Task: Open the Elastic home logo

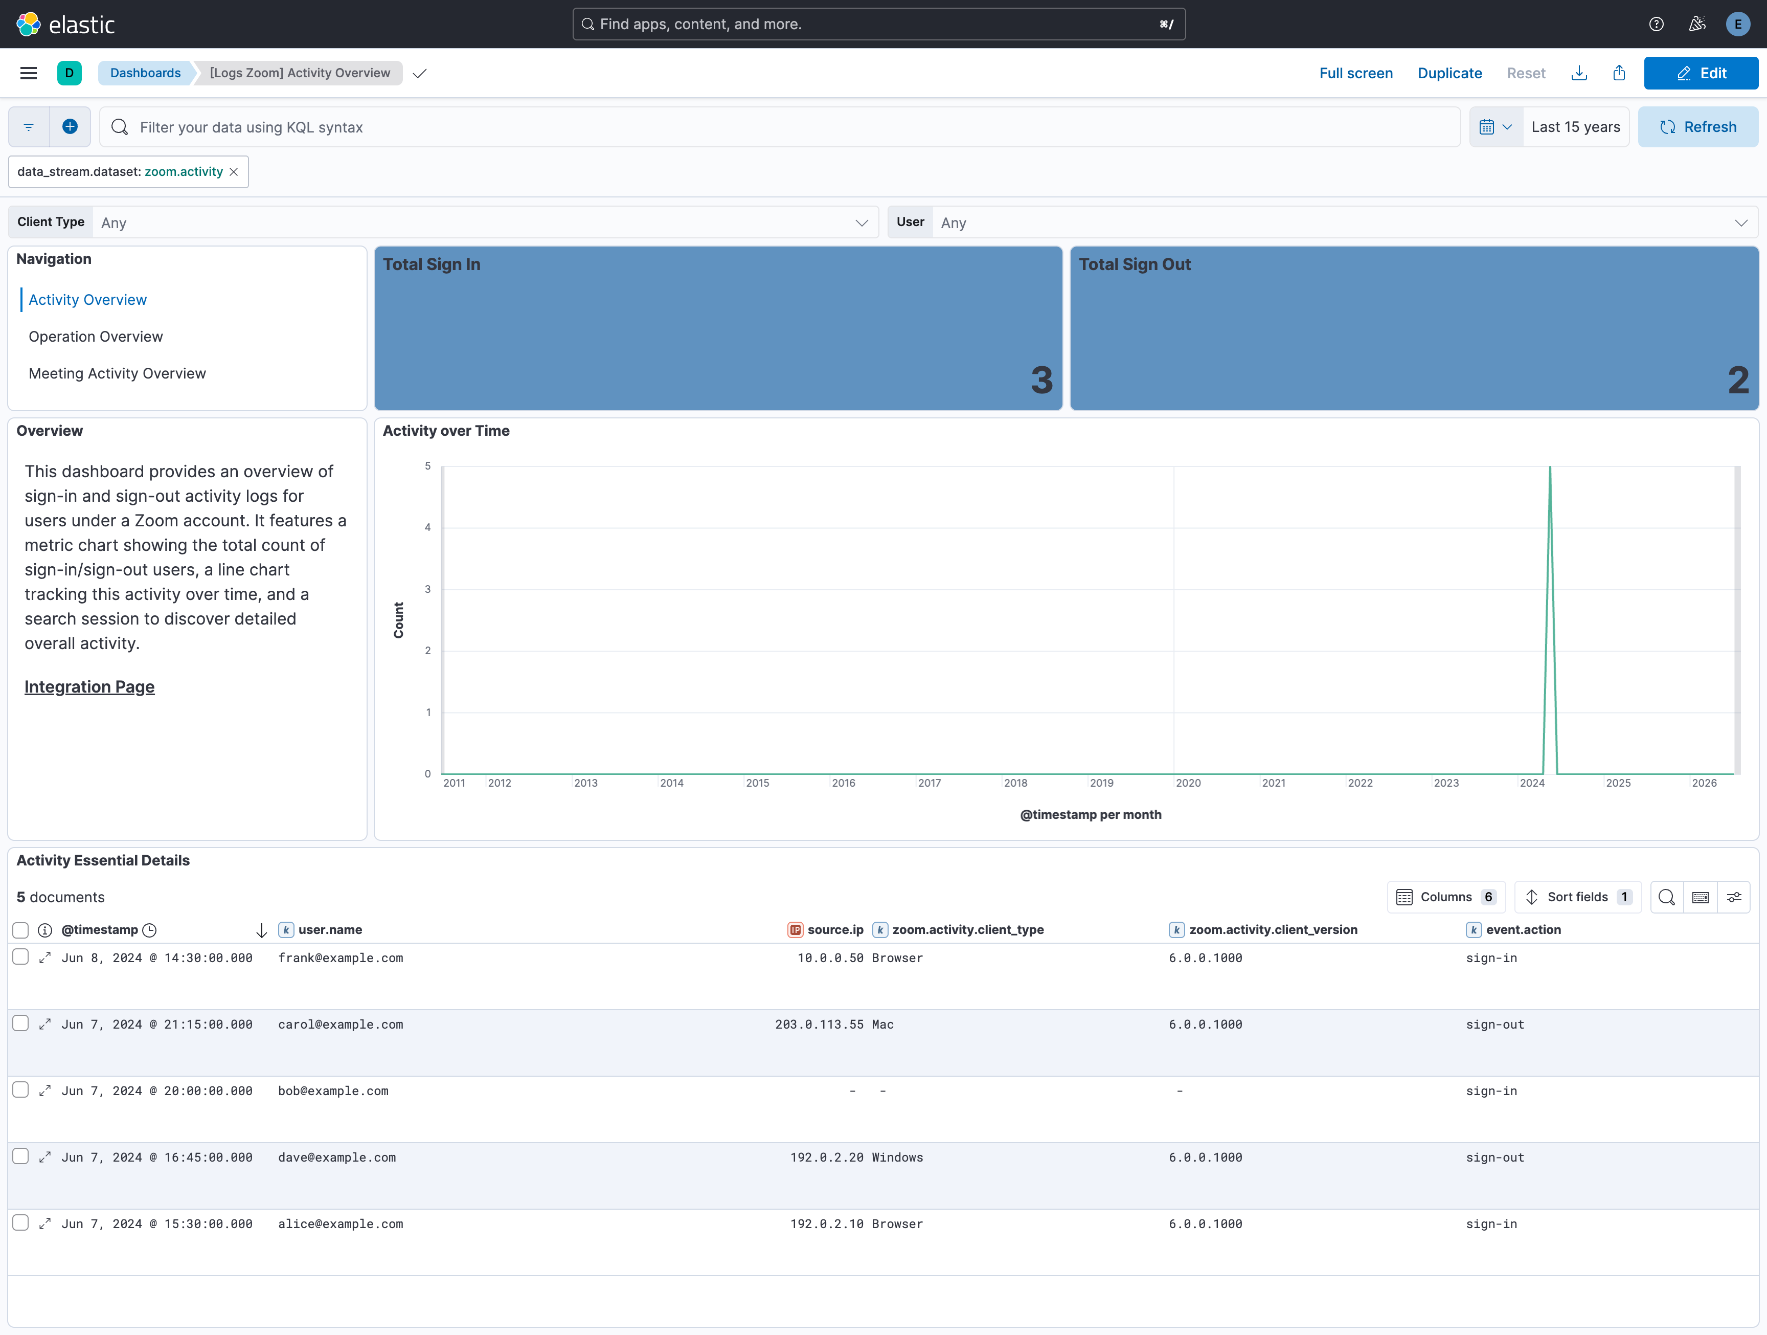Action: [x=65, y=24]
